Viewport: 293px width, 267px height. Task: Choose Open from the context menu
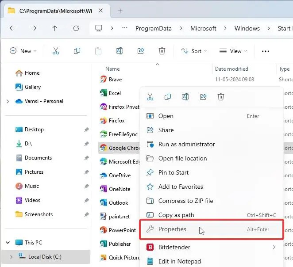click(x=212, y=116)
